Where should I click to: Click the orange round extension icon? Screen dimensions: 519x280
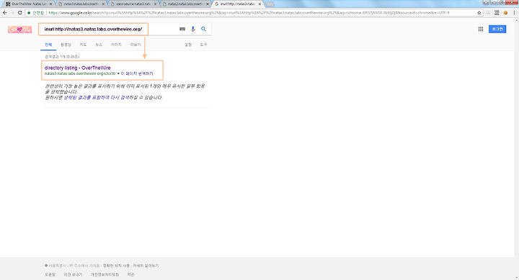pyautogui.click(x=505, y=12)
